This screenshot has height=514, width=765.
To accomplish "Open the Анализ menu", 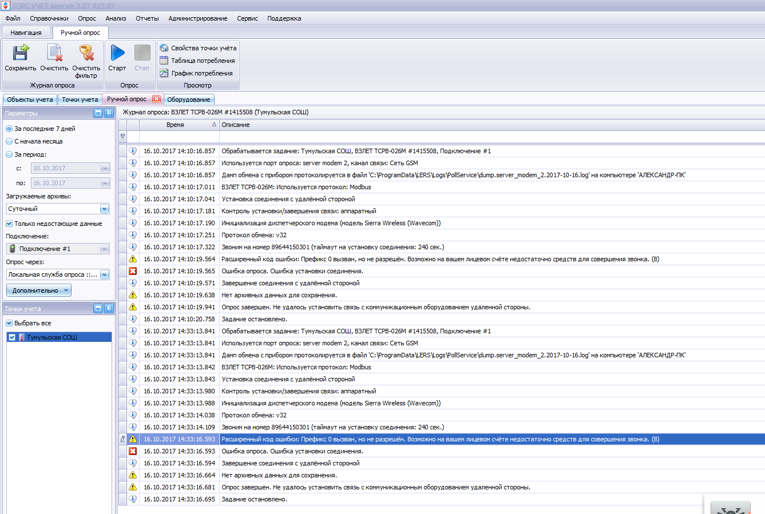I will click(x=116, y=18).
